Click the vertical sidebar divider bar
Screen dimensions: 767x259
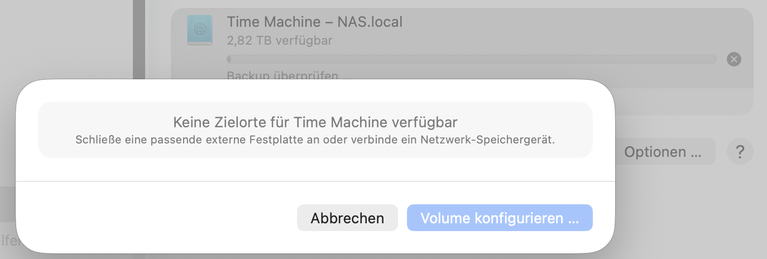click(x=139, y=39)
